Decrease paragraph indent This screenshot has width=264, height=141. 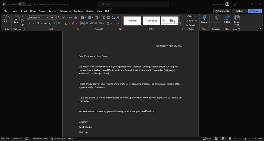[x=104, y=18]
